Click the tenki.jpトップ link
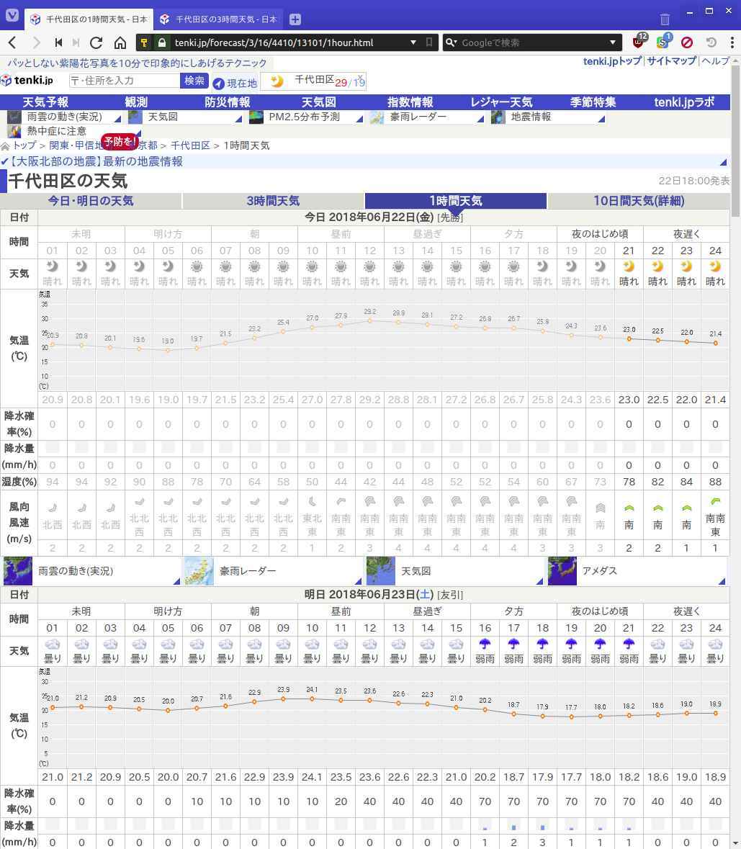Image resolution: width=741 pixels, height=849 pixels. 612,61
